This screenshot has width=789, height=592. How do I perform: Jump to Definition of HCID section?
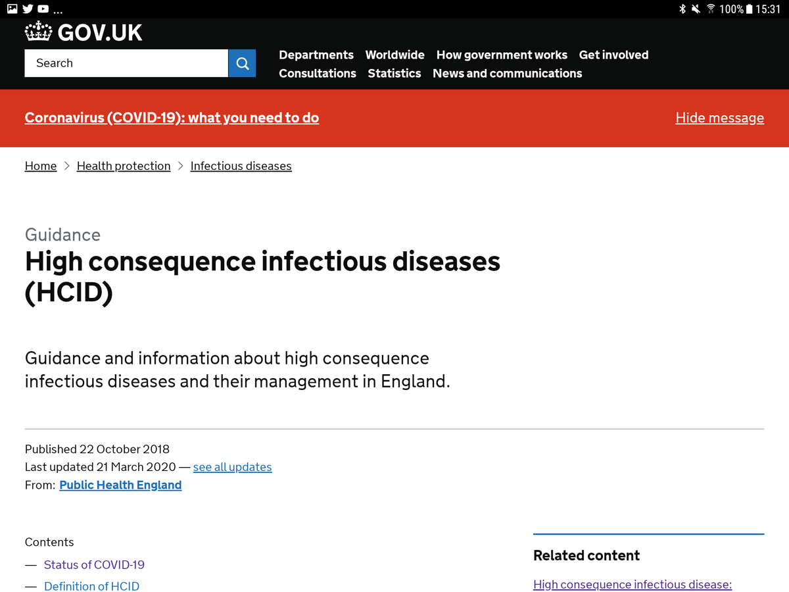(x=91, y=587)
